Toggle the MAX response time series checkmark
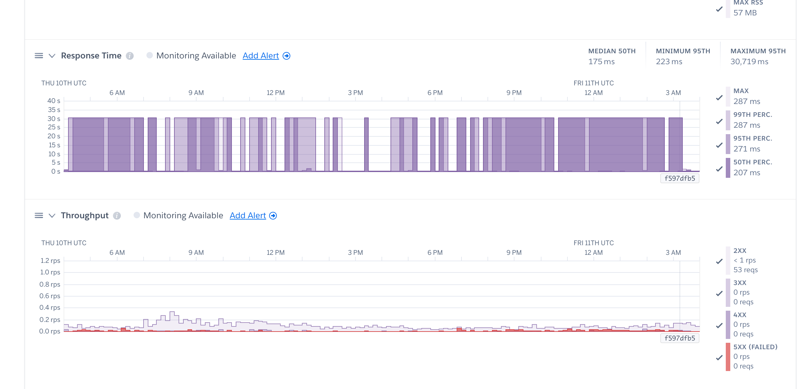 pos(719,98)
